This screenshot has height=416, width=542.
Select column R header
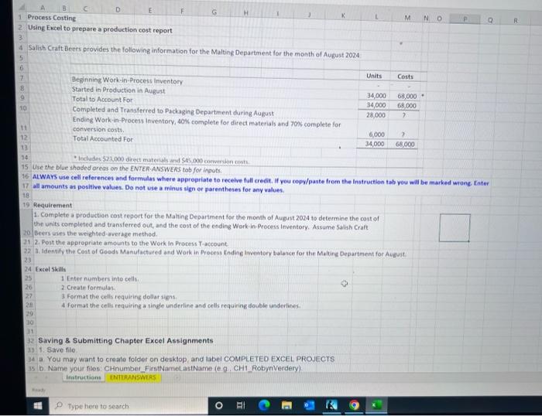pos(516,21)
